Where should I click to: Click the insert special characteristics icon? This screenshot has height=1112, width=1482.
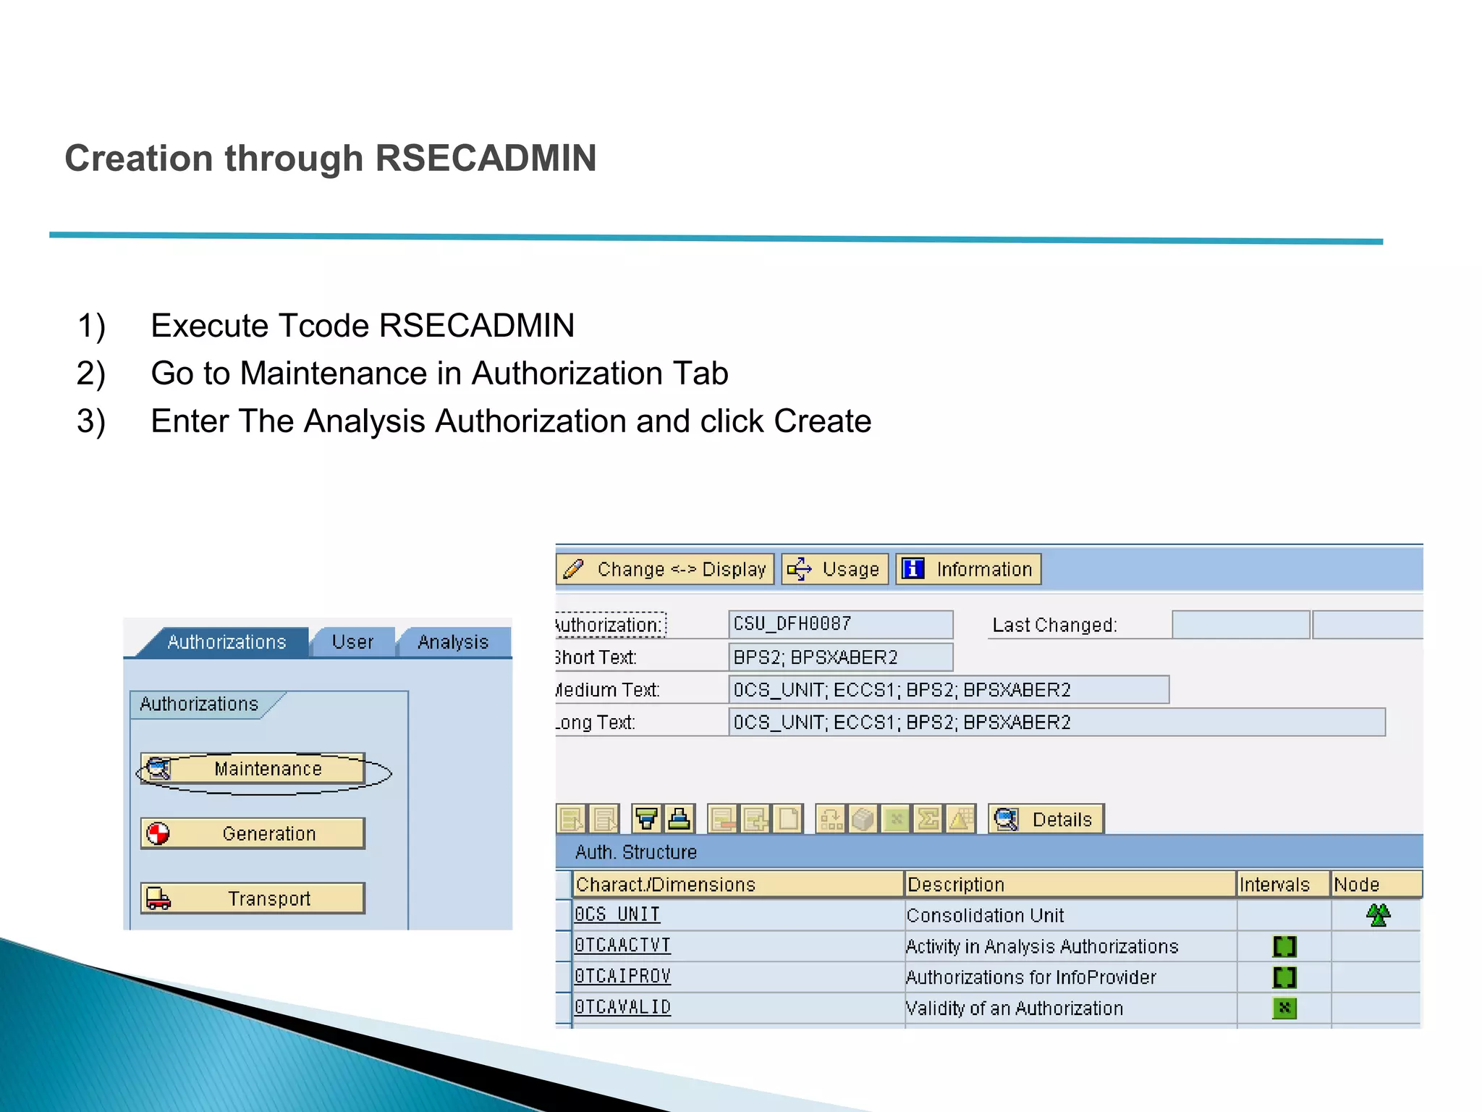(x=831, y=820)
